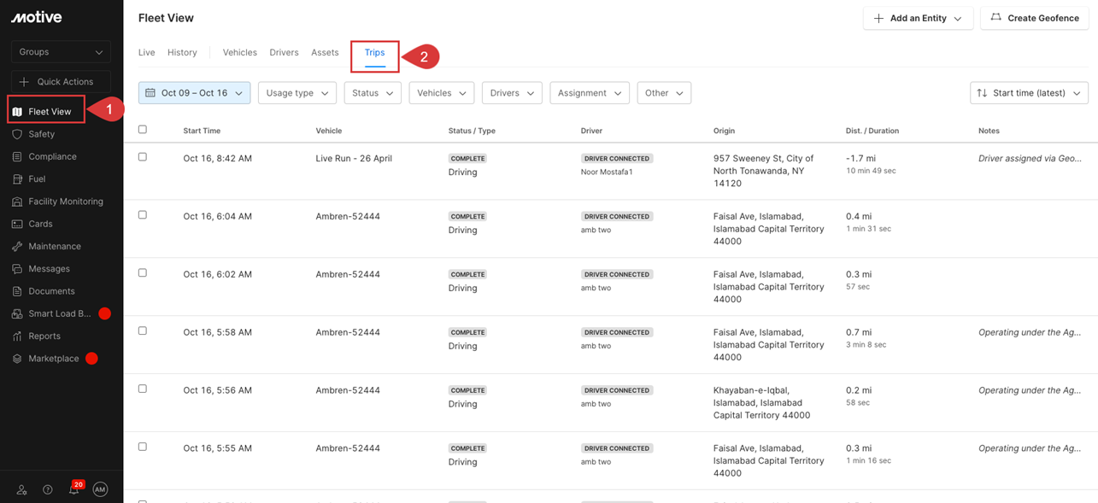Expand the Usage type filter dropdown
1098x503 pixels.
coord(297,93)
